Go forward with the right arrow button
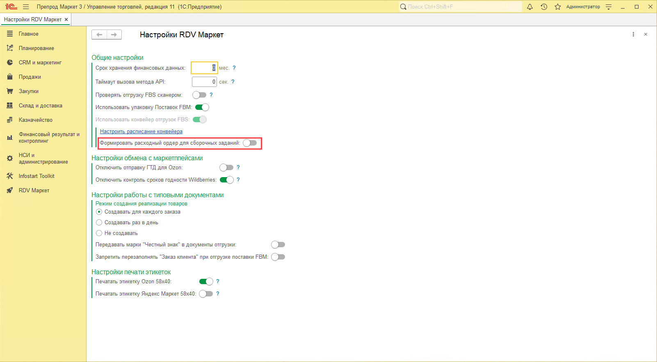Viewport: 657px width, 362px height. [x=114, y=34]
